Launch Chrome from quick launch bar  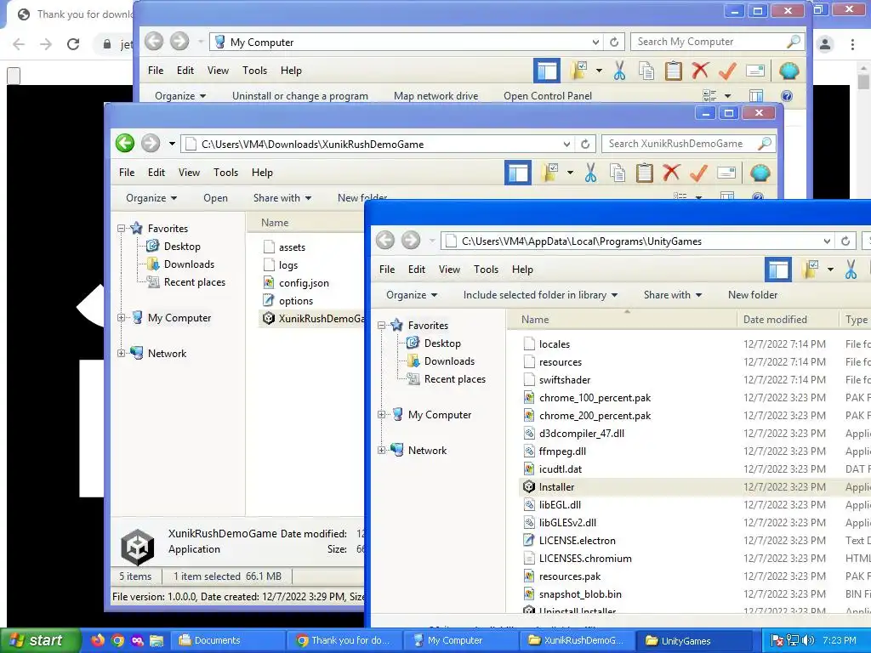tap(117, 640)
